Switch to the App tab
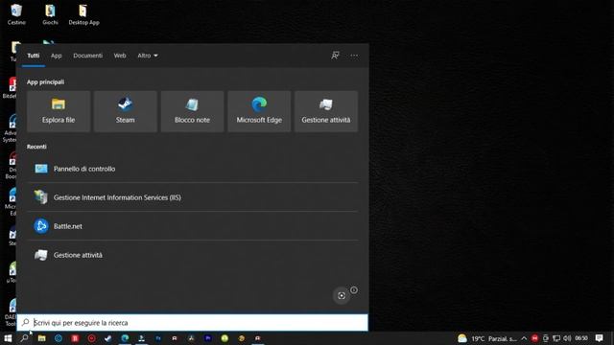 (56, 56)
